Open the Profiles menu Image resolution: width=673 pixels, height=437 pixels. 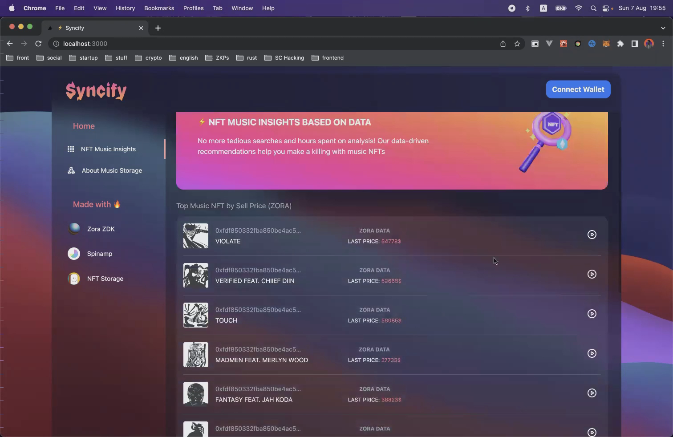(x=193, y=8)
